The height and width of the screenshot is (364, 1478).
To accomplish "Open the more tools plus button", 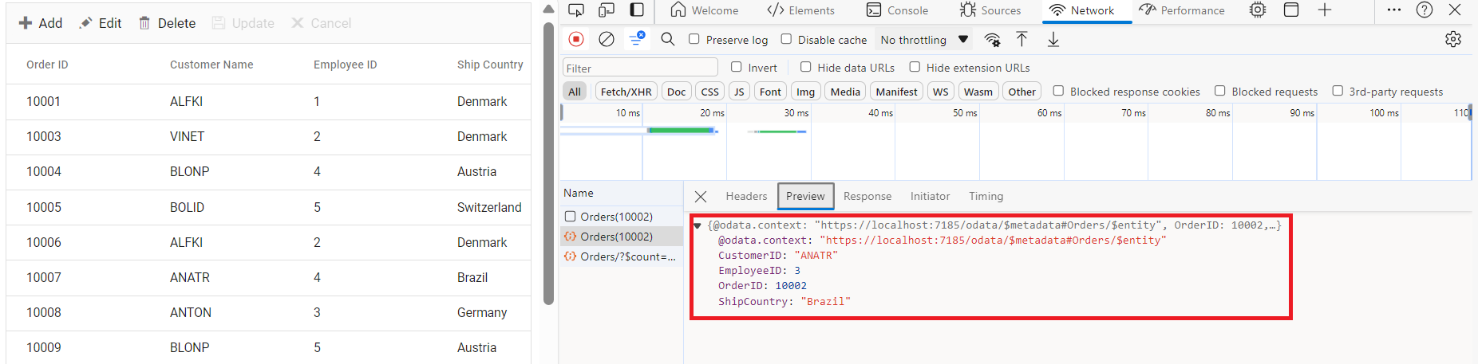I will [1325, 10].
